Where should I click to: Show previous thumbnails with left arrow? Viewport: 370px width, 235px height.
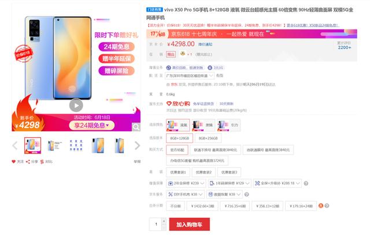(15, 146)
